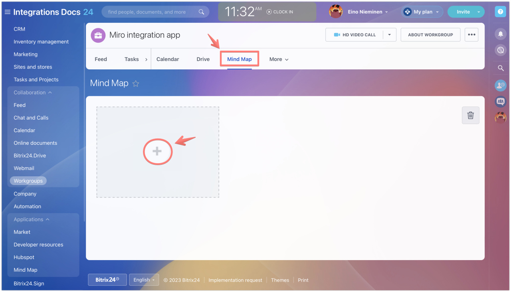The height and width of the screenshot is (292, 511).
Task: Open Automation menu item
Action: [28, 207]
